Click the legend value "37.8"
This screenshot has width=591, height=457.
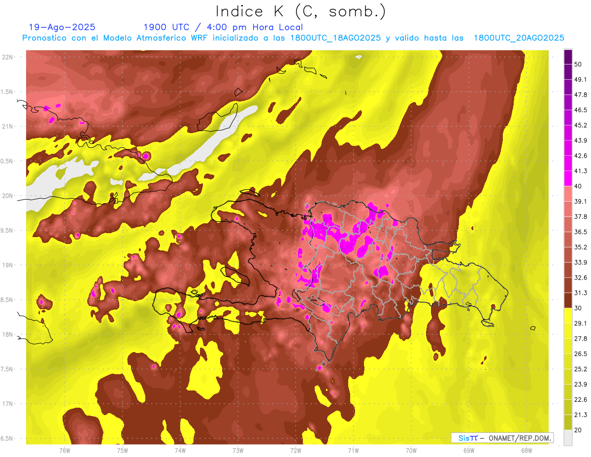click(x=581, y=217)
